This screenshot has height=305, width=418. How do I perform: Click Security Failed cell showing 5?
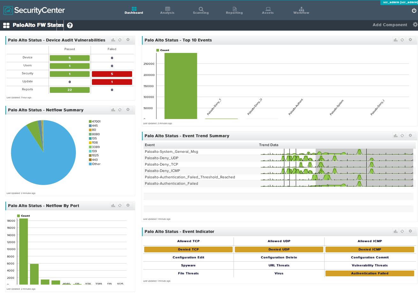(112, 74)
